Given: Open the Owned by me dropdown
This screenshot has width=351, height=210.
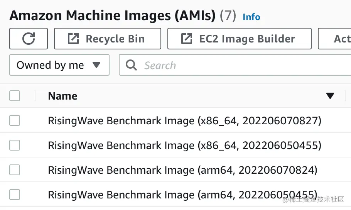Looking at the screenshot, I should click(59, 65).
